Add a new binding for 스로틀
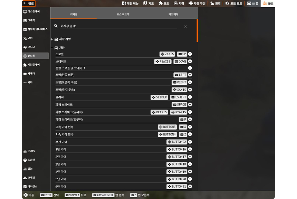 click(190, 54)
